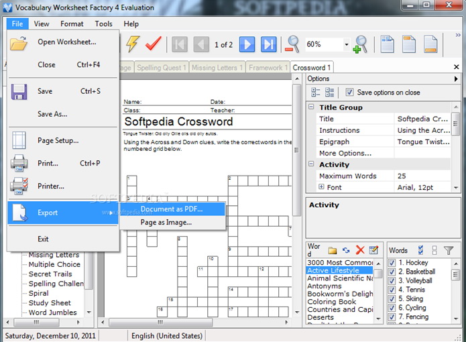Jump to the last page button
Viewport: 466px width, 342px height.
(x=268, y=45)
